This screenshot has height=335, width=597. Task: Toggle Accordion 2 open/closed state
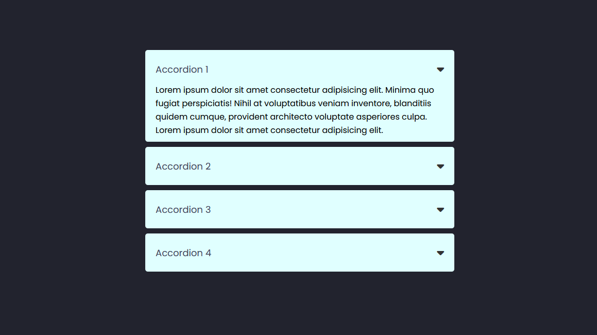299,166
